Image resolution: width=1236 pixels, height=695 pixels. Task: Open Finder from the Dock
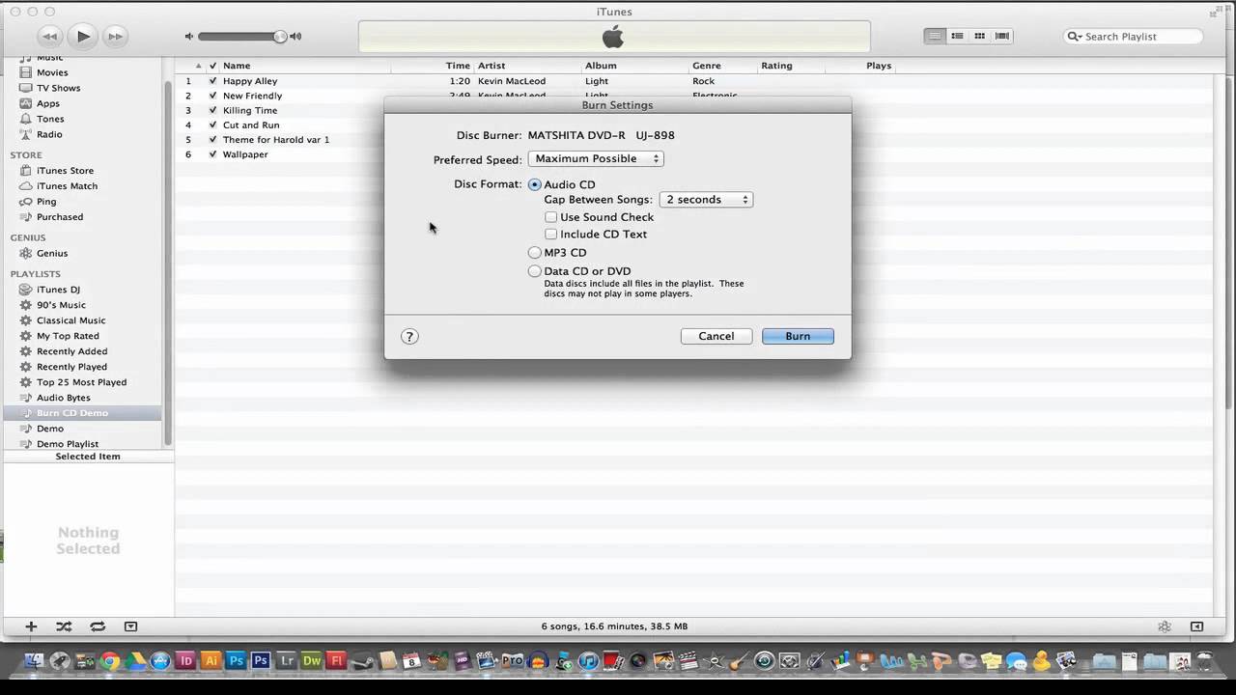pyautogui.click(x=34, y=661)
